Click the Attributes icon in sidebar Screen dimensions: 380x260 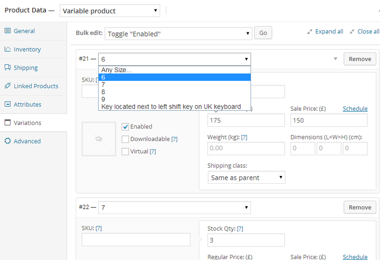(x=7, y=104)
